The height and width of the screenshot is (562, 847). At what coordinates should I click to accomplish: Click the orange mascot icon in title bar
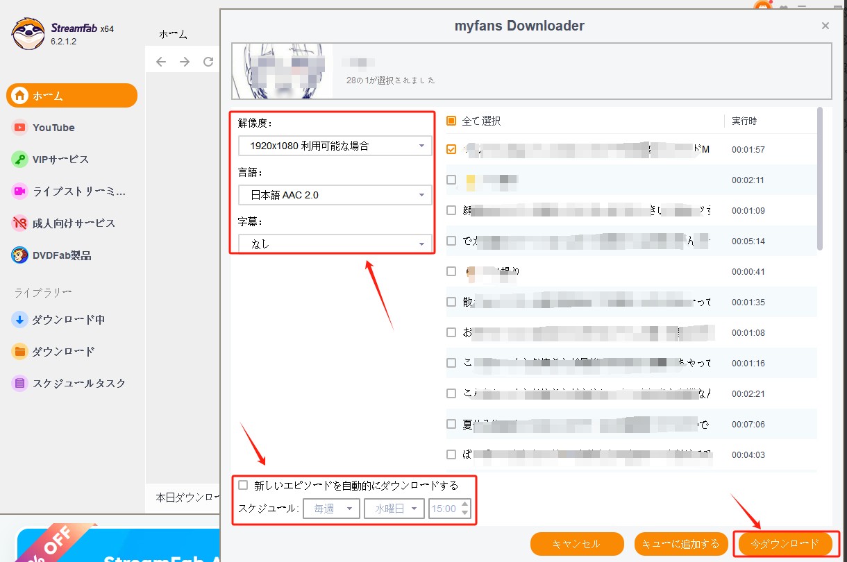coord(763,6)
